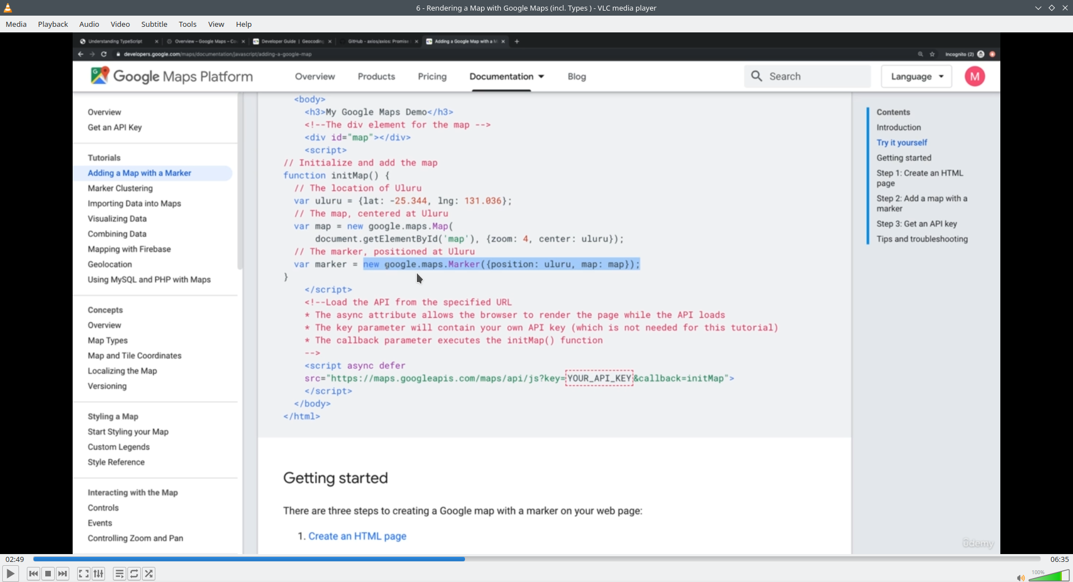The image size is (1073, 582).
Task: Click the VLC cone icon in title bar
Action: 8,8
